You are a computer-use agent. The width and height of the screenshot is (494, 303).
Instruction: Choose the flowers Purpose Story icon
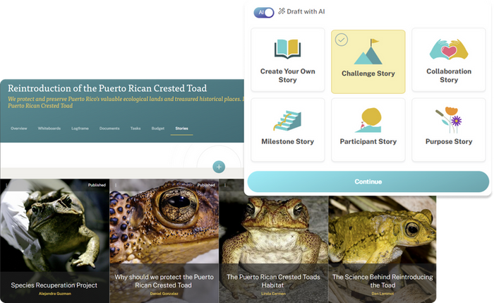pyautogui.click(x=449, y=120)
